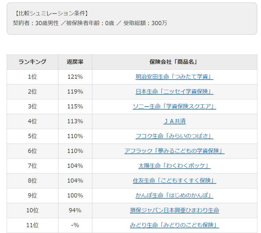Click the 94% return rate value
The width and height of the screenshot is (261, 233).
[x=75, y=210]
